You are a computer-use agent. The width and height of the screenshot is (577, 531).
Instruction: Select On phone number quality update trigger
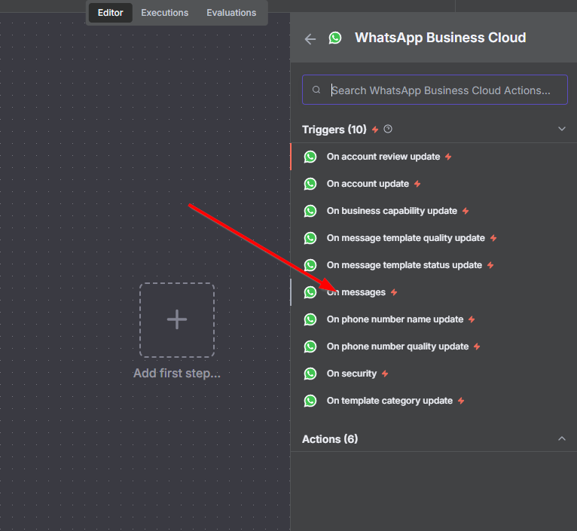coord(434,346)
